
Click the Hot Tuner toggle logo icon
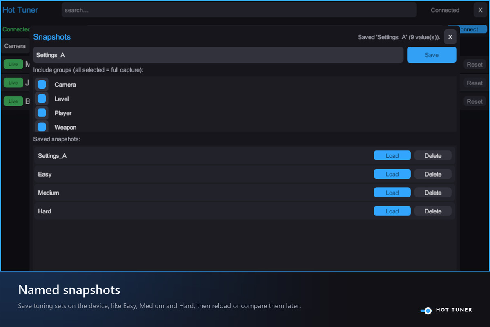click(x=426, y=311)
